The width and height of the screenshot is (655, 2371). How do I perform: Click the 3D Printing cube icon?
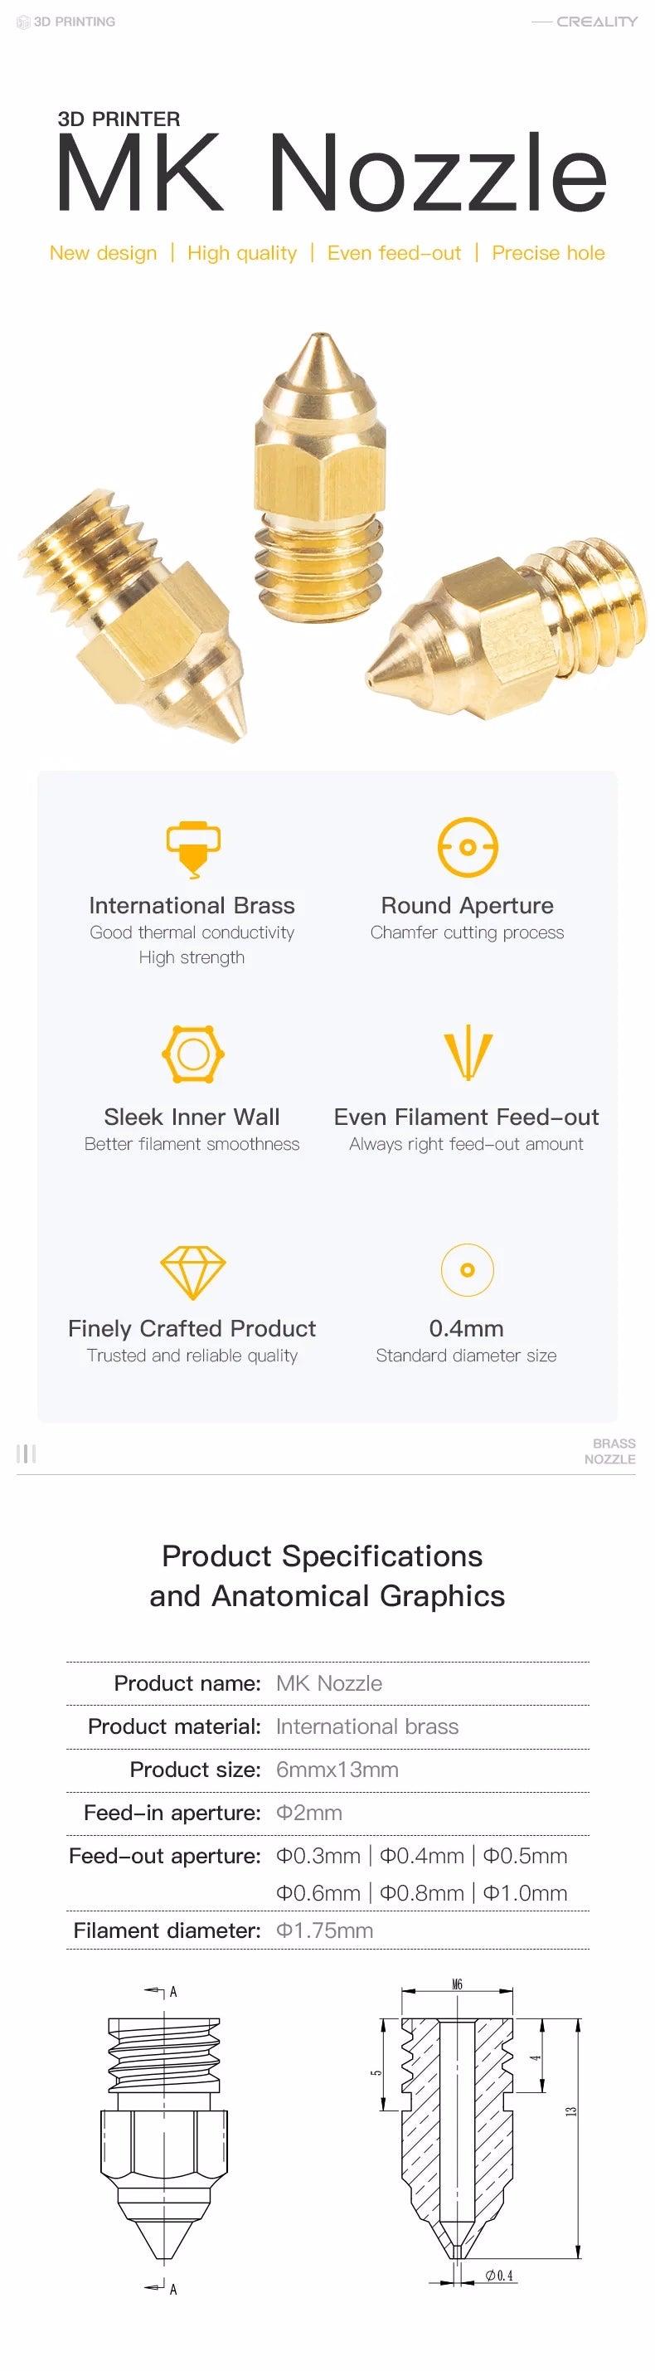[23, 22]
